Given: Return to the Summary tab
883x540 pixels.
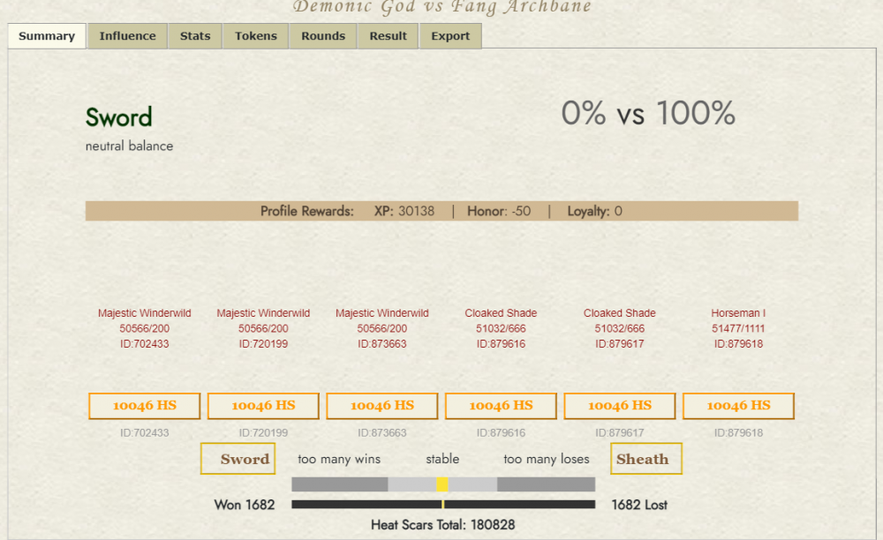Looking at the screenshot, I should coord(47,36).
